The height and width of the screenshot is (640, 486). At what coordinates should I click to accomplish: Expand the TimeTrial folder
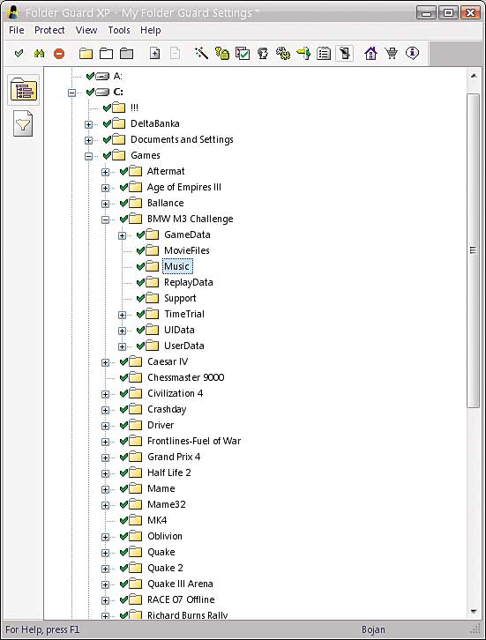tap(122, 315)
